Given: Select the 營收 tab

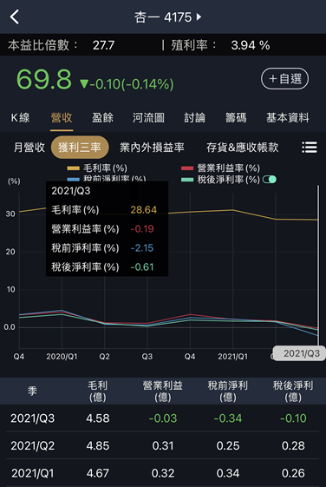Looking at the screenshot, I should tap(62, 118).
